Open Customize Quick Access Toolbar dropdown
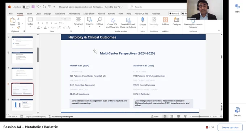This screenshot has width=246, height=133. (x=54, y=7)
